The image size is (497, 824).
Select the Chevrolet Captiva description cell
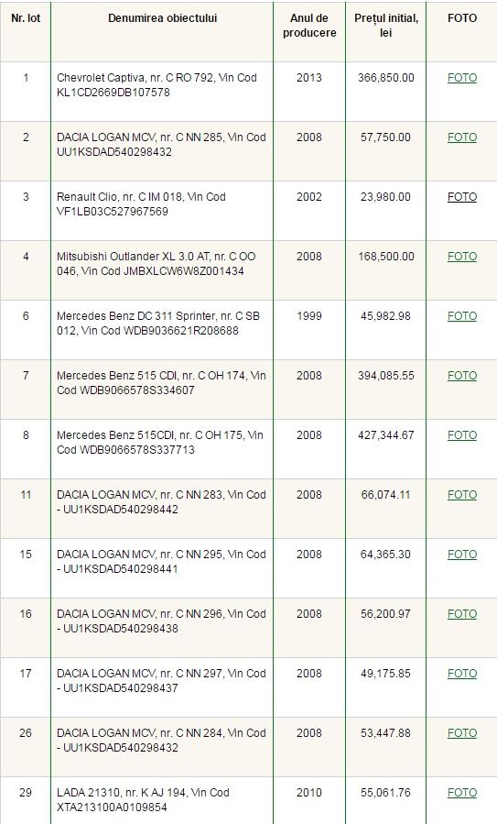[x=162, y=92]
